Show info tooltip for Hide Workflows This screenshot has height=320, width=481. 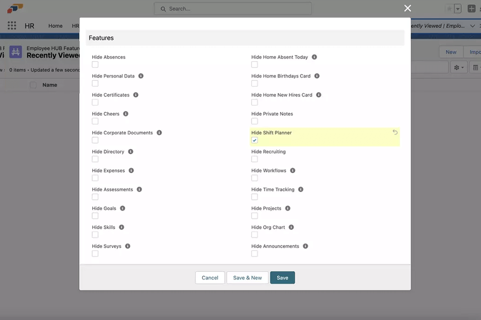click(293, 170)
